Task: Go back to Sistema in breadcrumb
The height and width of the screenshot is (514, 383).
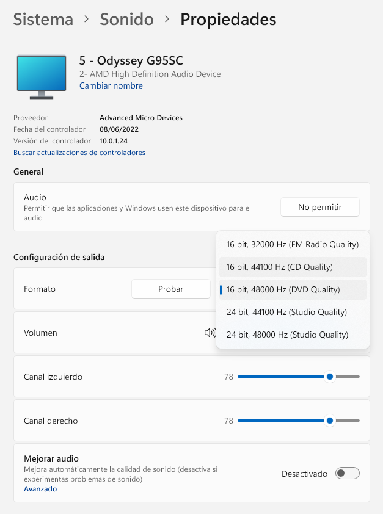Action: (43, 19)
